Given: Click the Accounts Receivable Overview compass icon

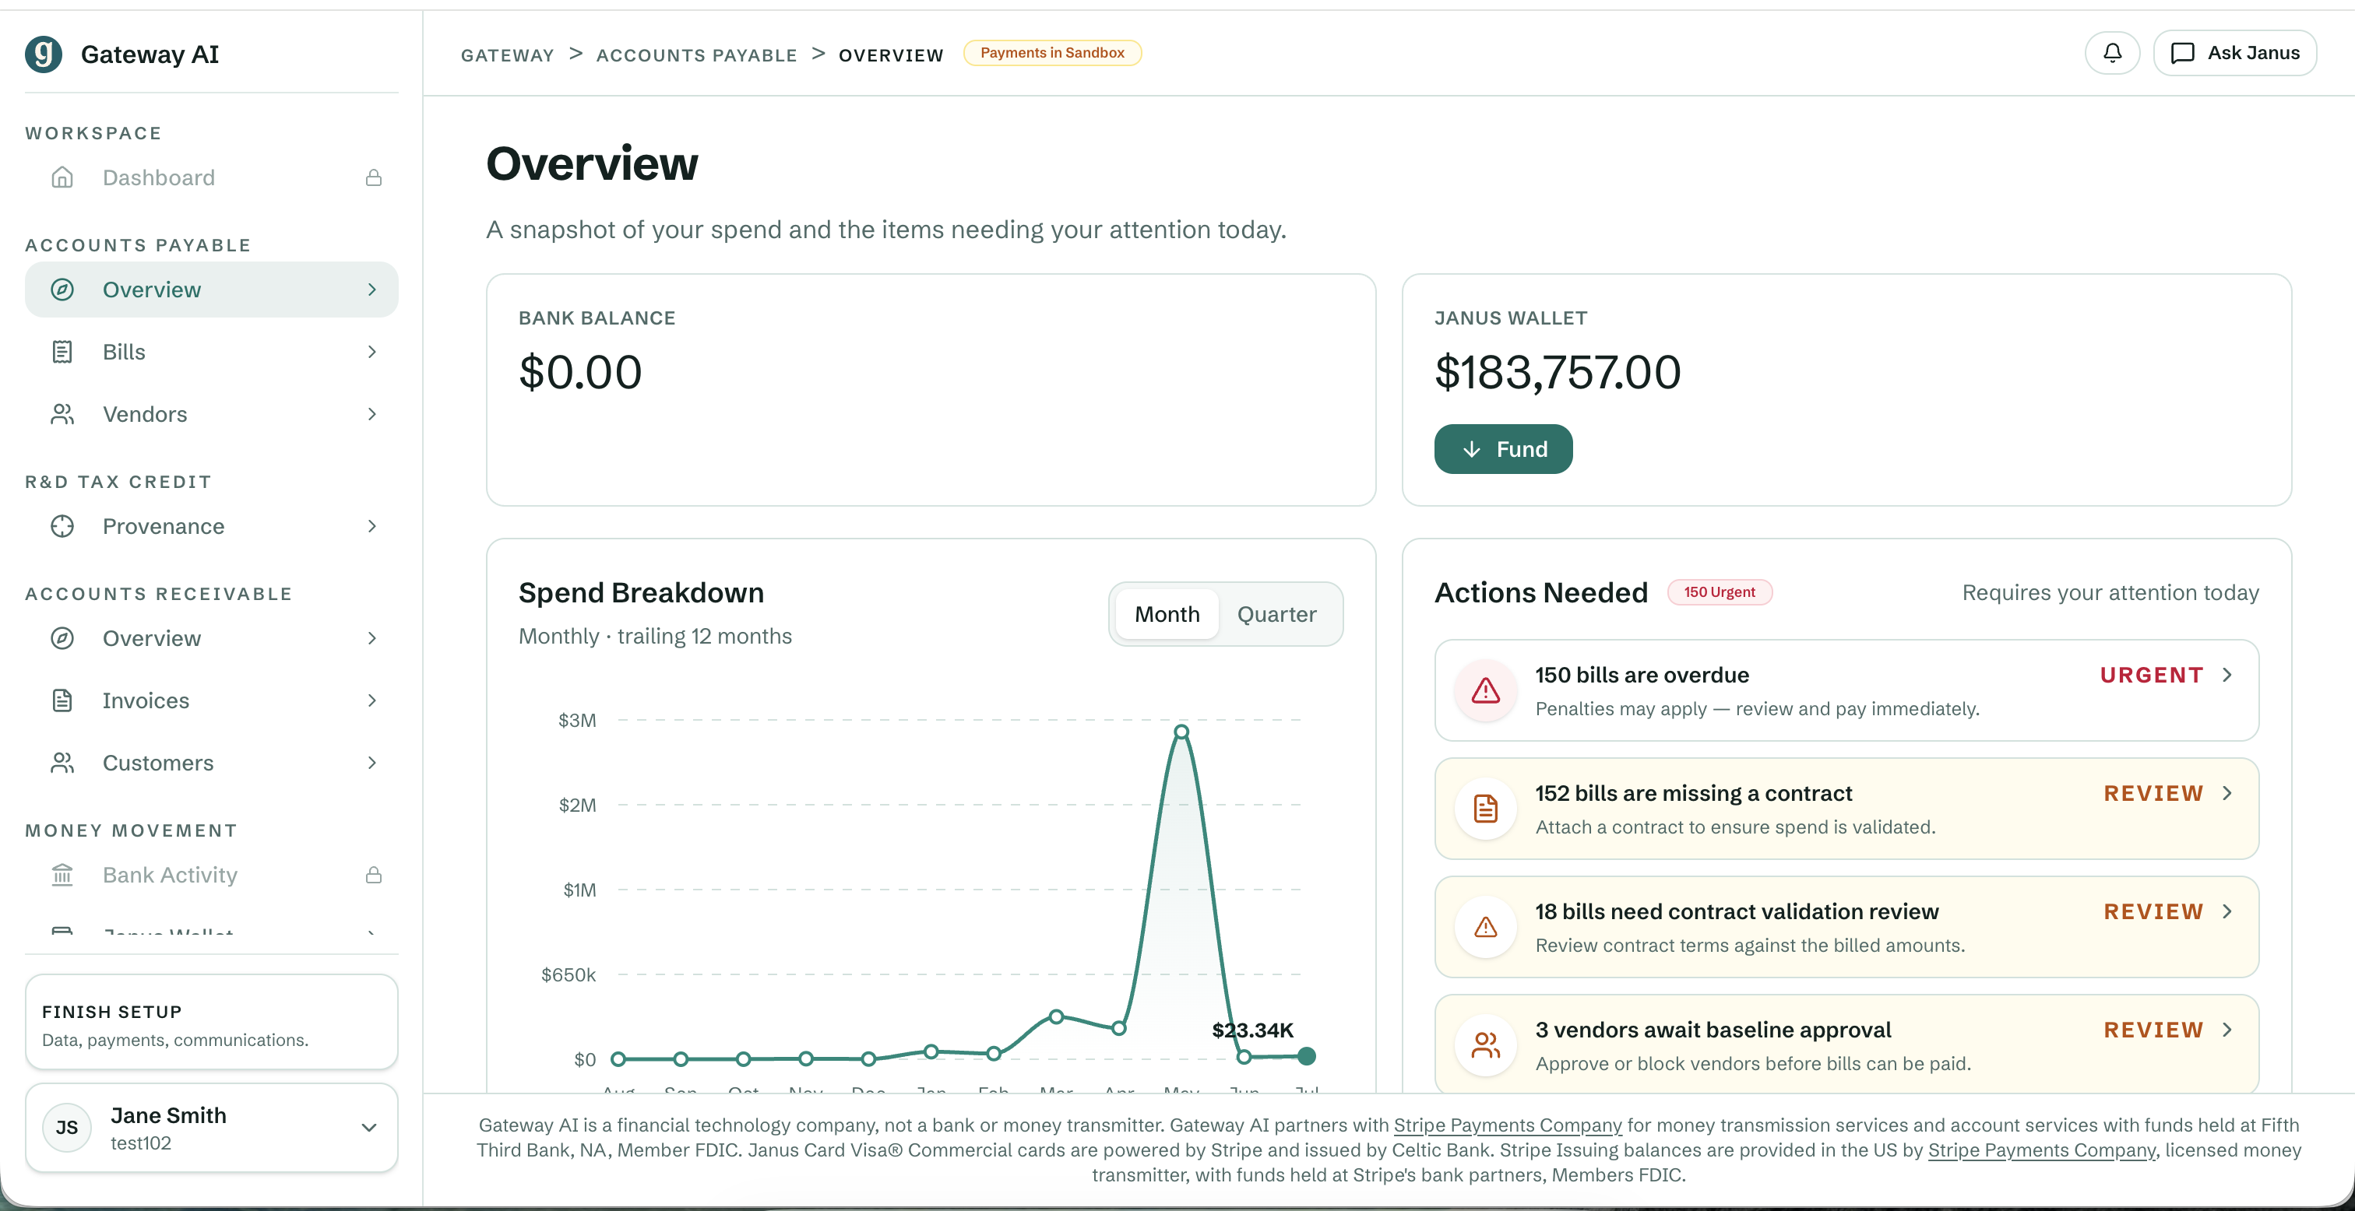Looking at the screenshot, I should (62, 638).
